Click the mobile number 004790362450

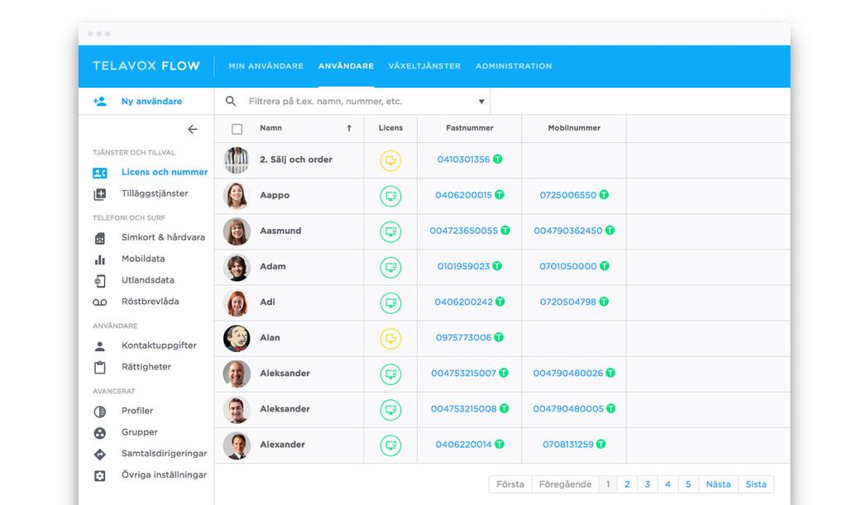pos(567,231)
